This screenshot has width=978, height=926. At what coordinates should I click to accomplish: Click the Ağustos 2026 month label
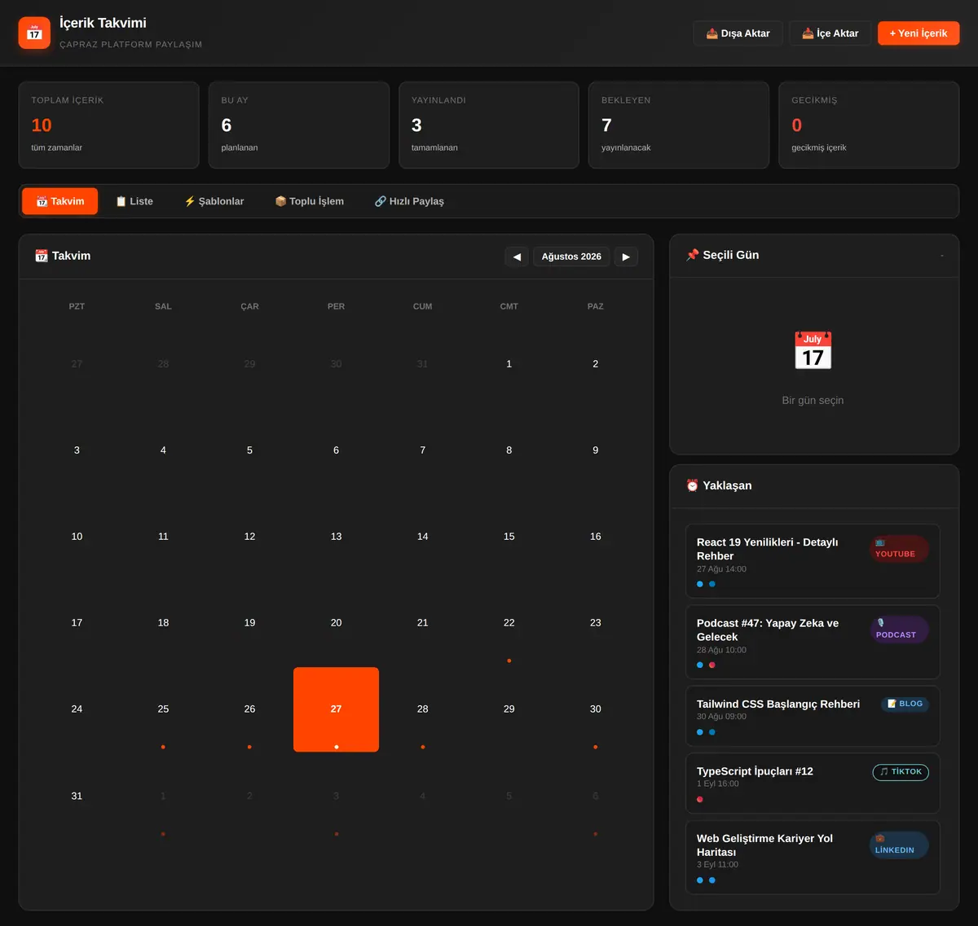571,257
